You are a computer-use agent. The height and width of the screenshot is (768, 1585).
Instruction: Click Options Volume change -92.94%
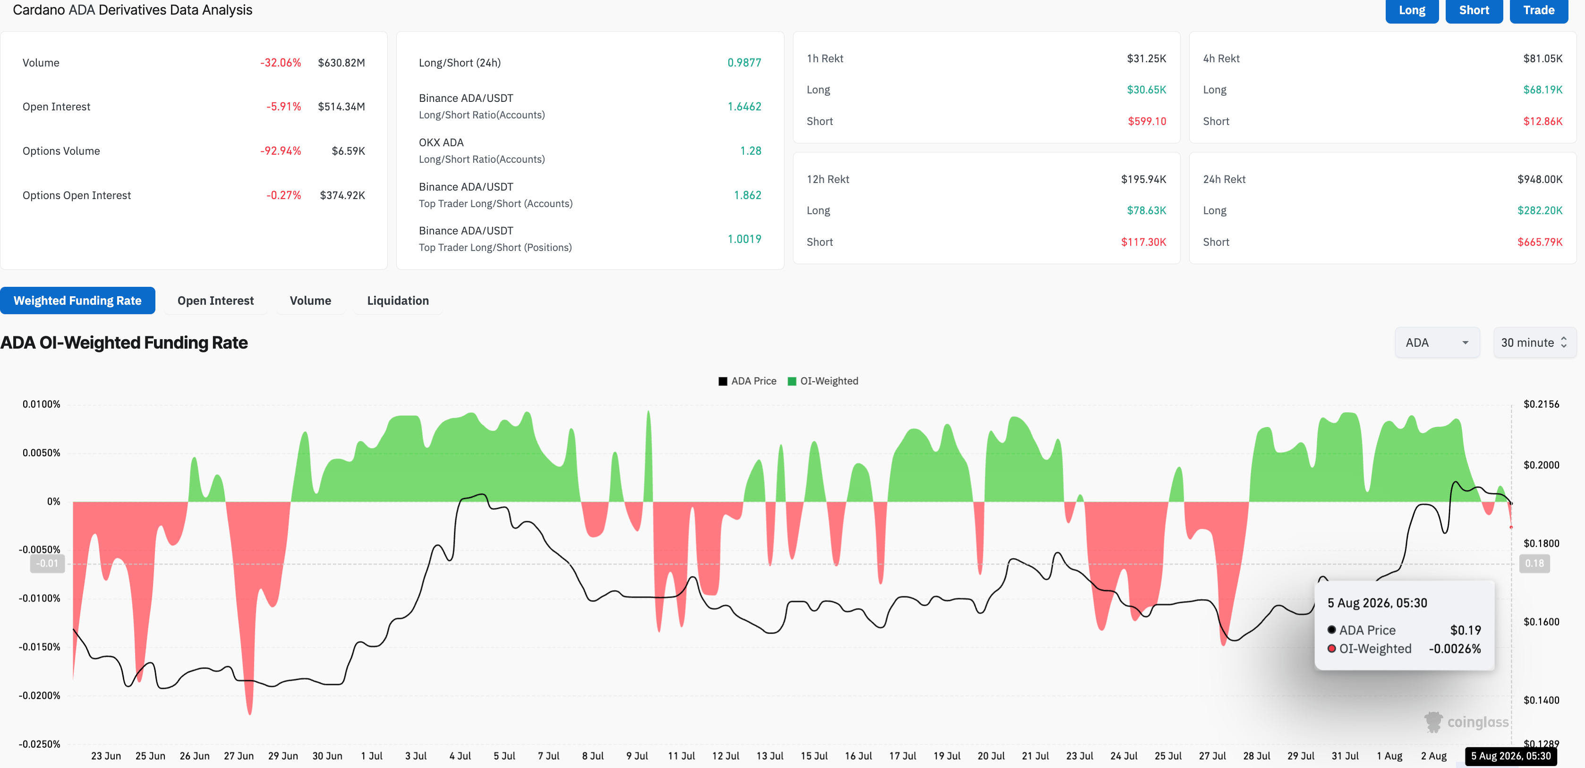point(281,151)
